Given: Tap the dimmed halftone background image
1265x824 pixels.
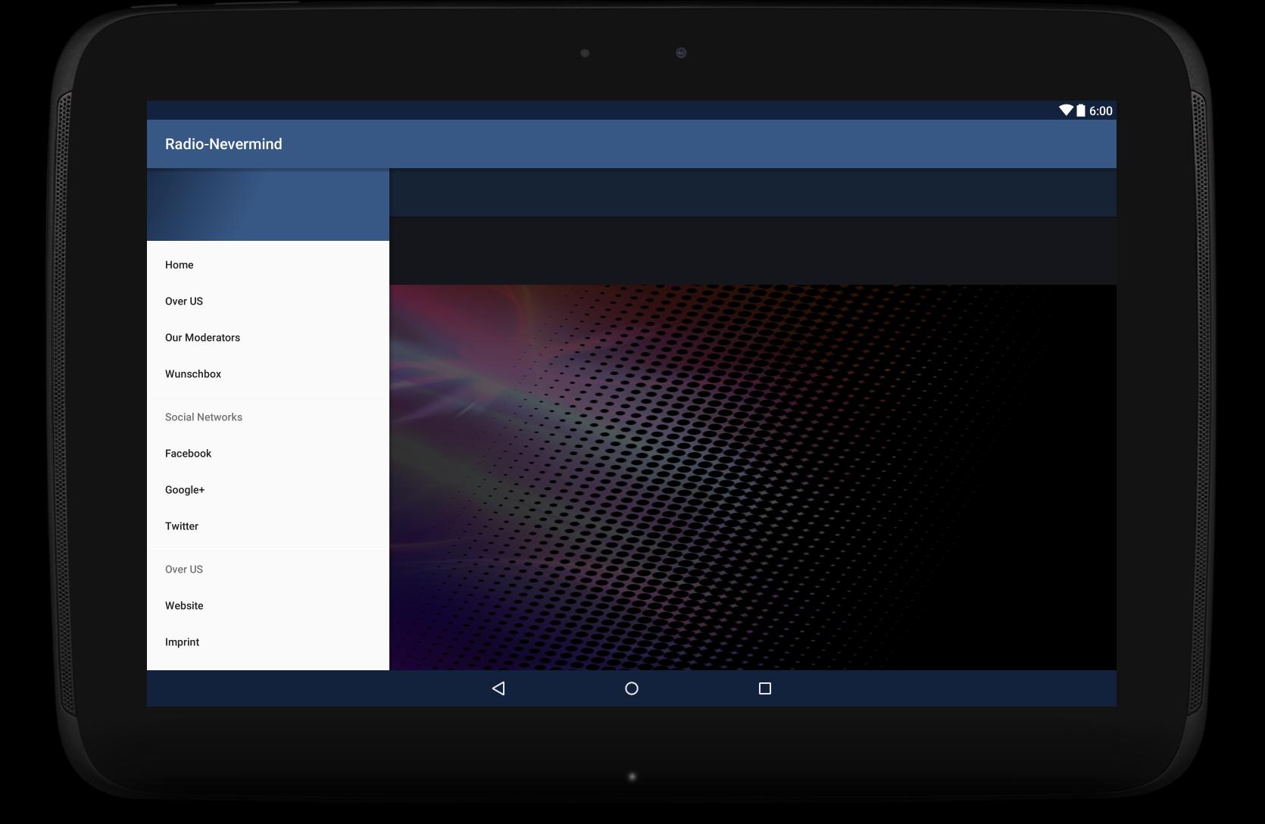Looking at the screenshot, I should click(753, 477).
